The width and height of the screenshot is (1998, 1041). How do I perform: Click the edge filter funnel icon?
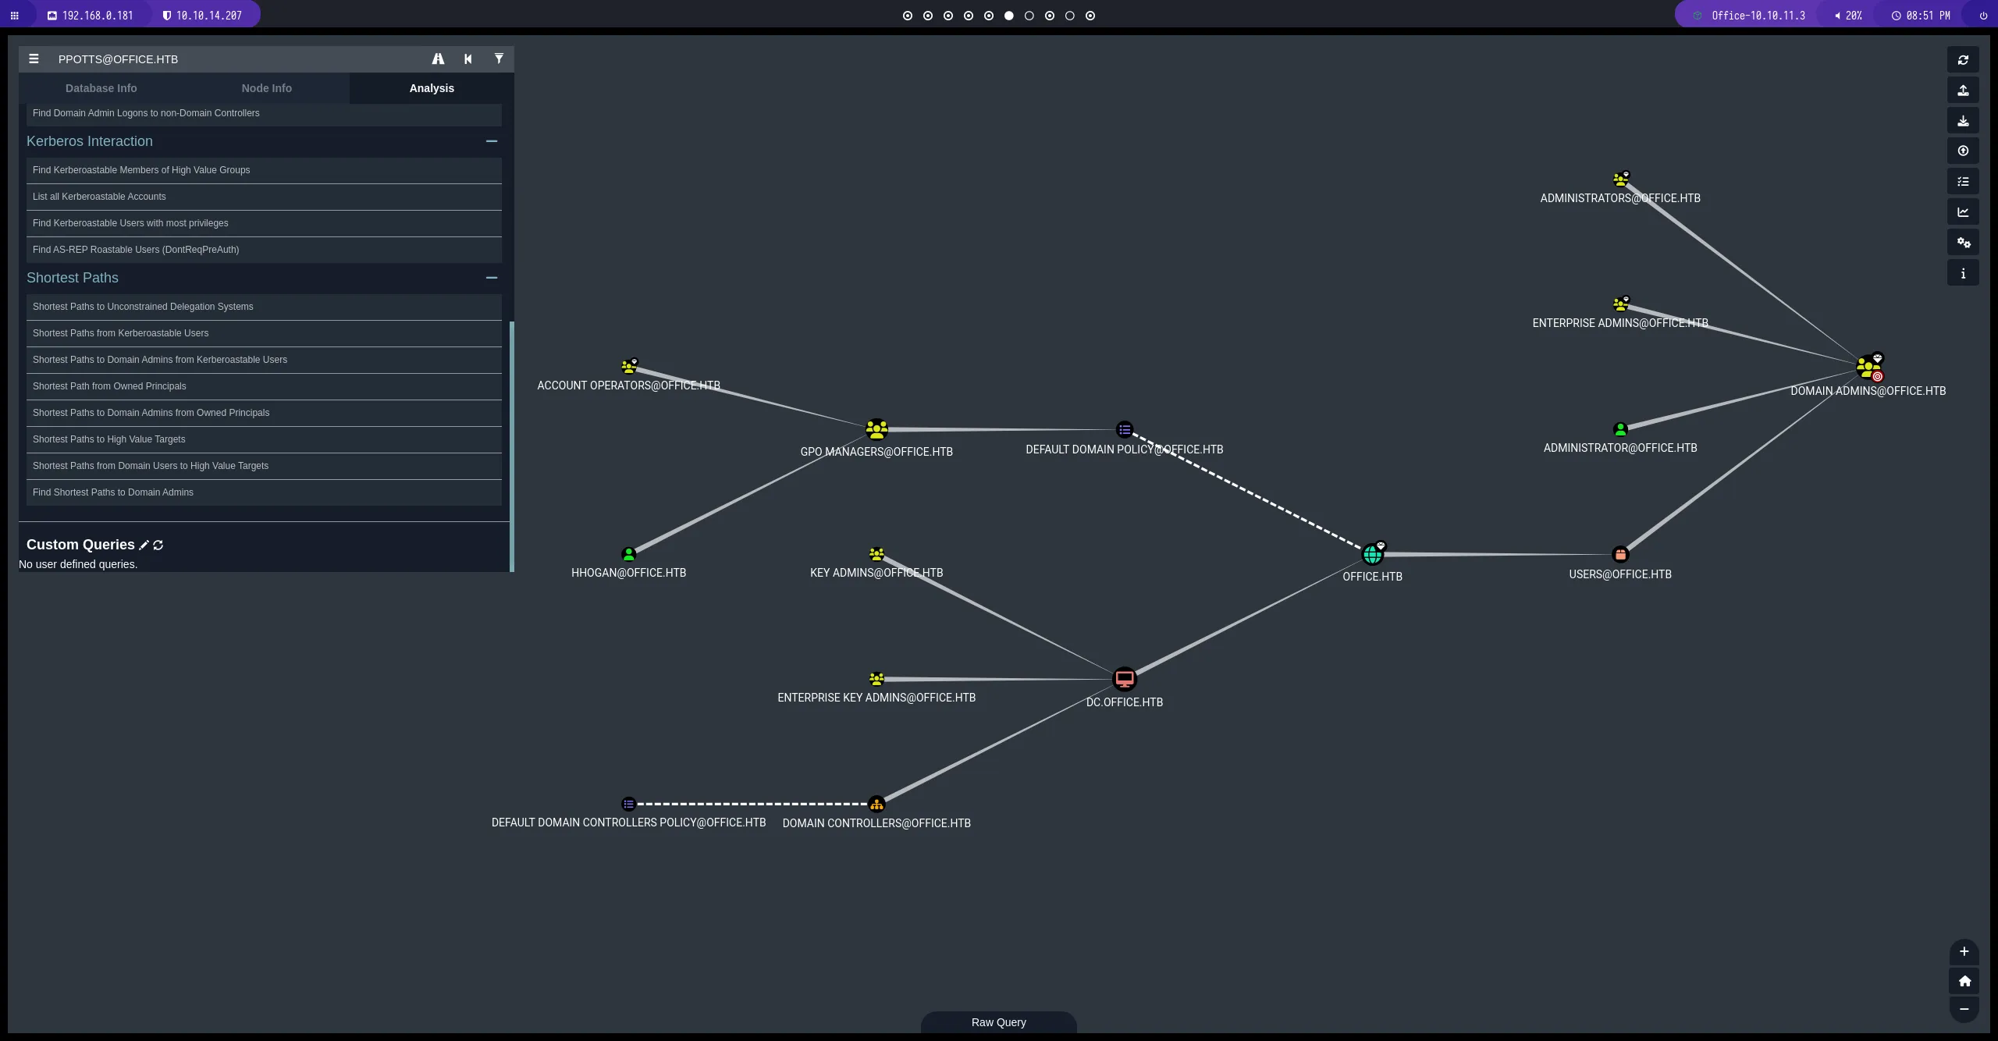point(499,59)
